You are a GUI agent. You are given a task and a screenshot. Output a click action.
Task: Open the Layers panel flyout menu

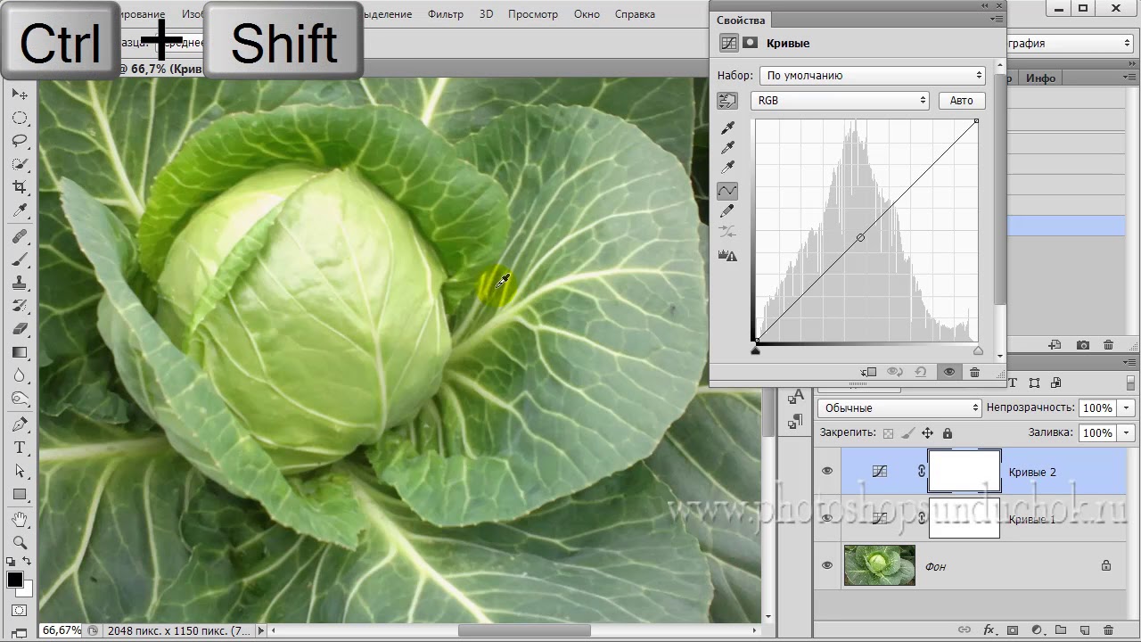pyautogui.click(x=1129, y=363)
